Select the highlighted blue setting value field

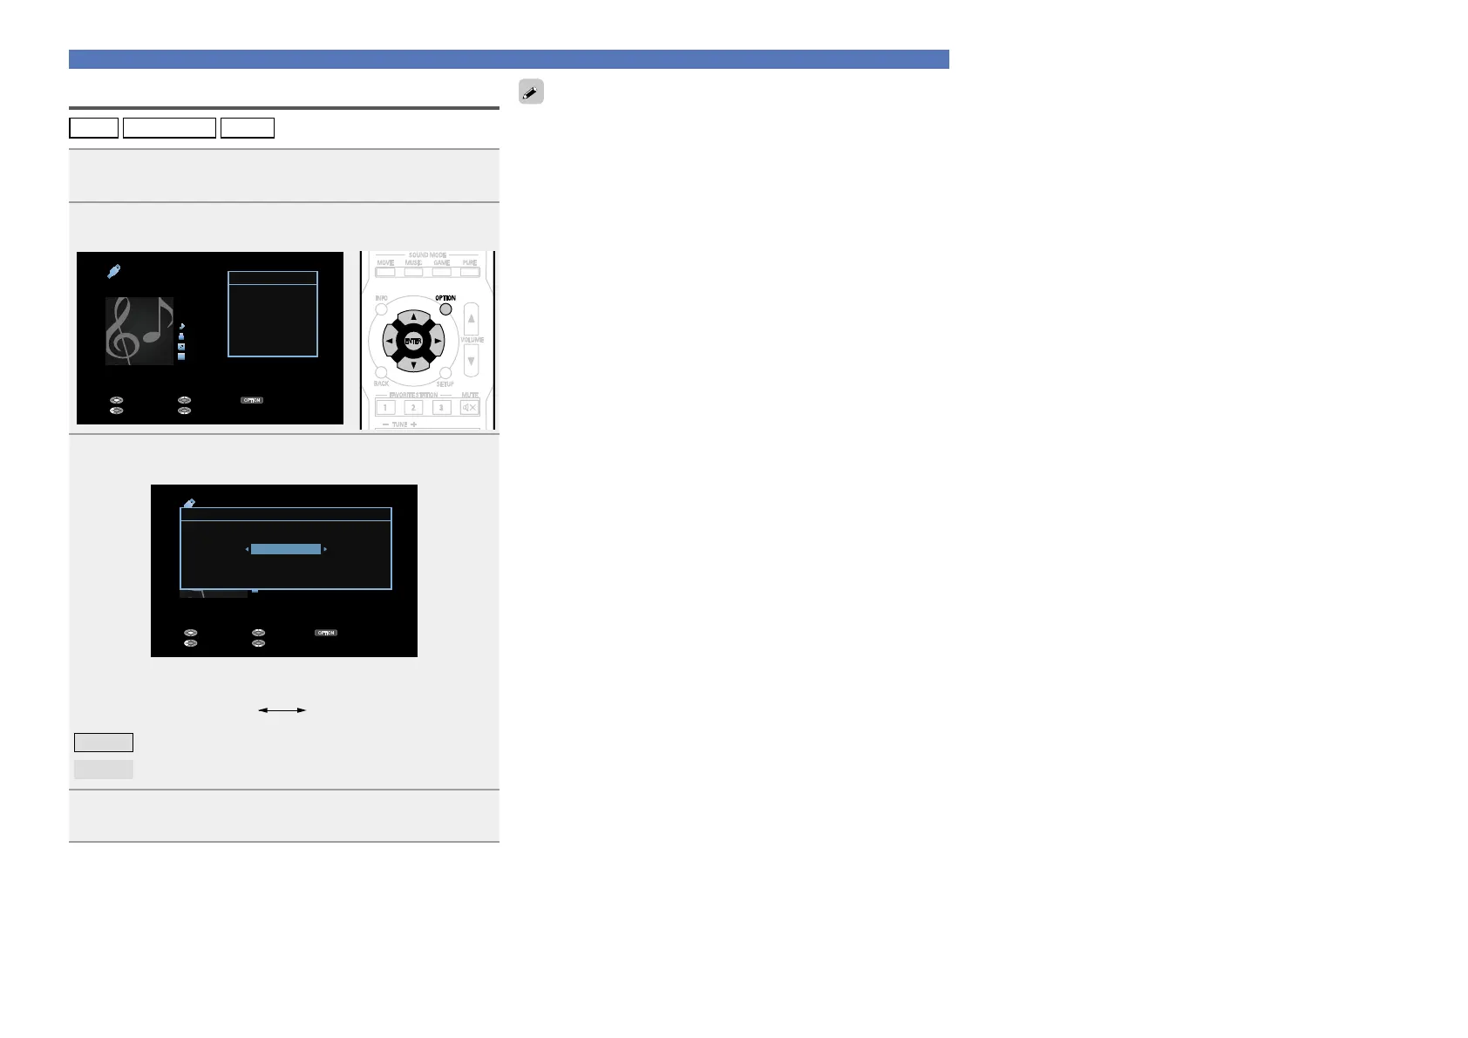tap(286, 549)
